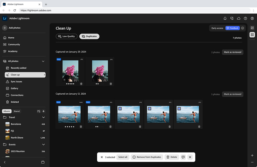This screenshot has height=167, width=257.
Task: Open the Fiji album
Action: pyautogui.click(x=25, y=131)
